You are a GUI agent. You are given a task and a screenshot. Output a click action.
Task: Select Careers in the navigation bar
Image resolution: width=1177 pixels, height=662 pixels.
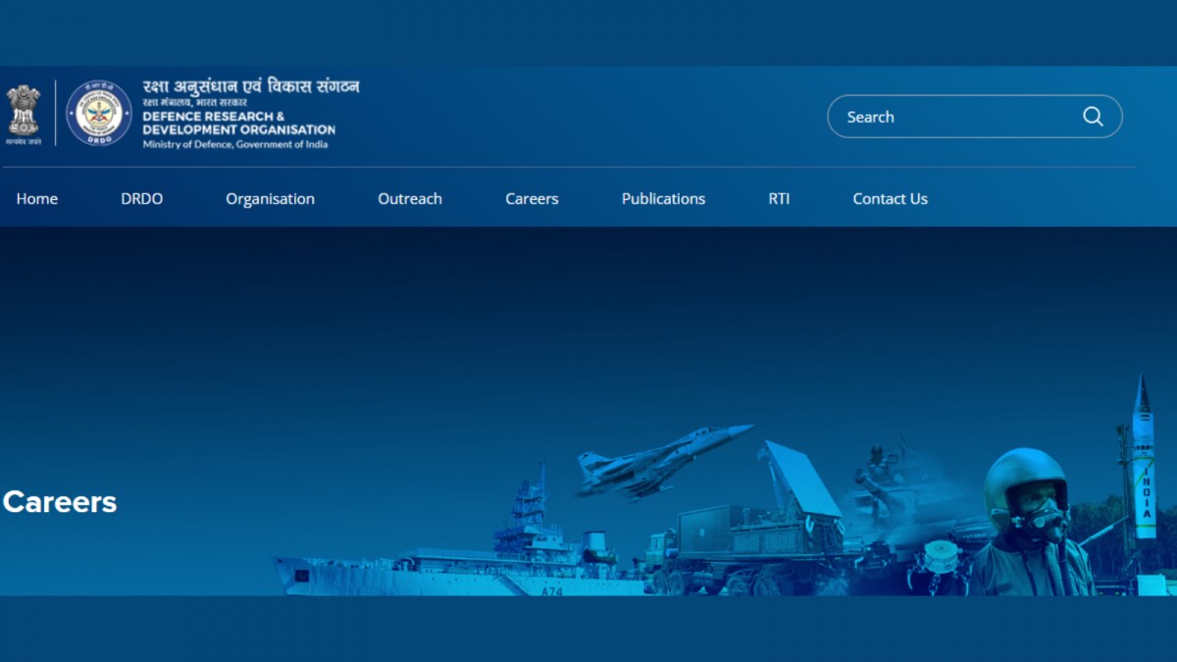[x=532, y=198]
